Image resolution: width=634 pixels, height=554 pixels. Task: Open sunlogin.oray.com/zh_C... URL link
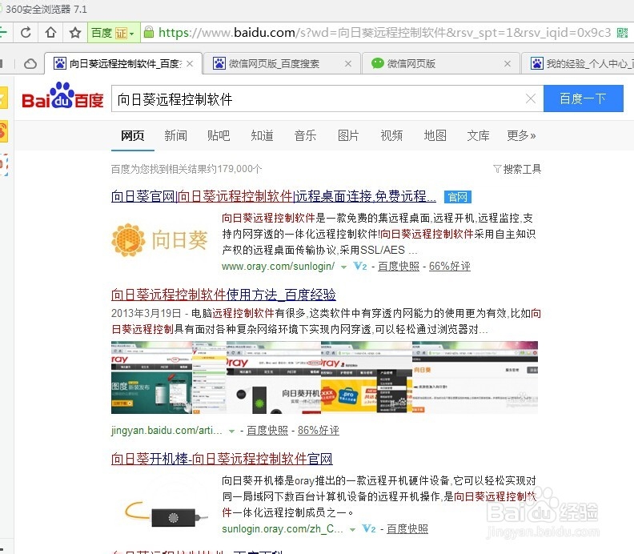pyautogui.click(x=283, y=528)
